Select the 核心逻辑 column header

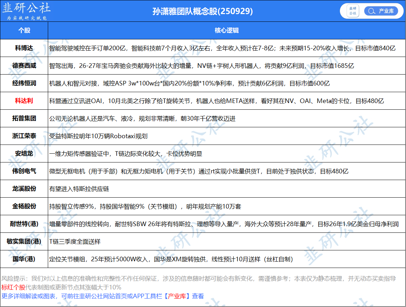click(226, 31)
